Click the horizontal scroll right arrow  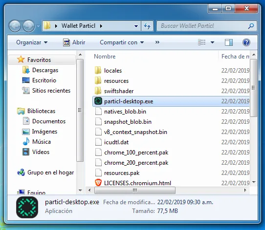(245, 190)
